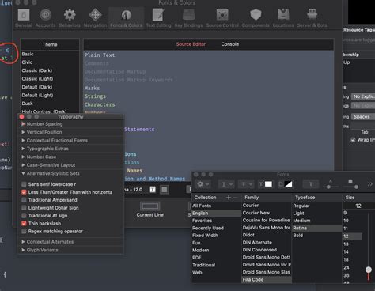375x291 pixels.
Task: Select the Strings syntax category
Action: tap(95, 96)
